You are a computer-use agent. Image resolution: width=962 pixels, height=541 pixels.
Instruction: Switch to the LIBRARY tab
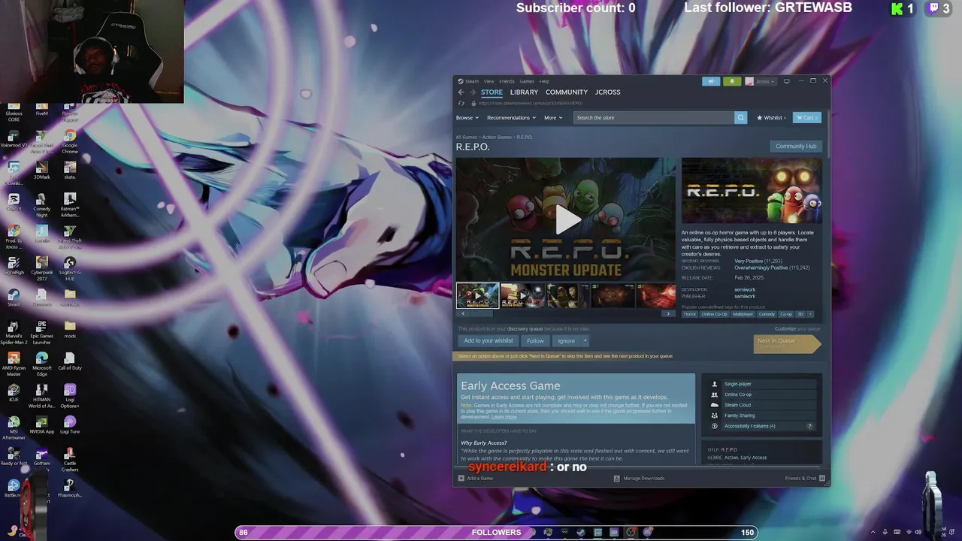click(524, 92)
